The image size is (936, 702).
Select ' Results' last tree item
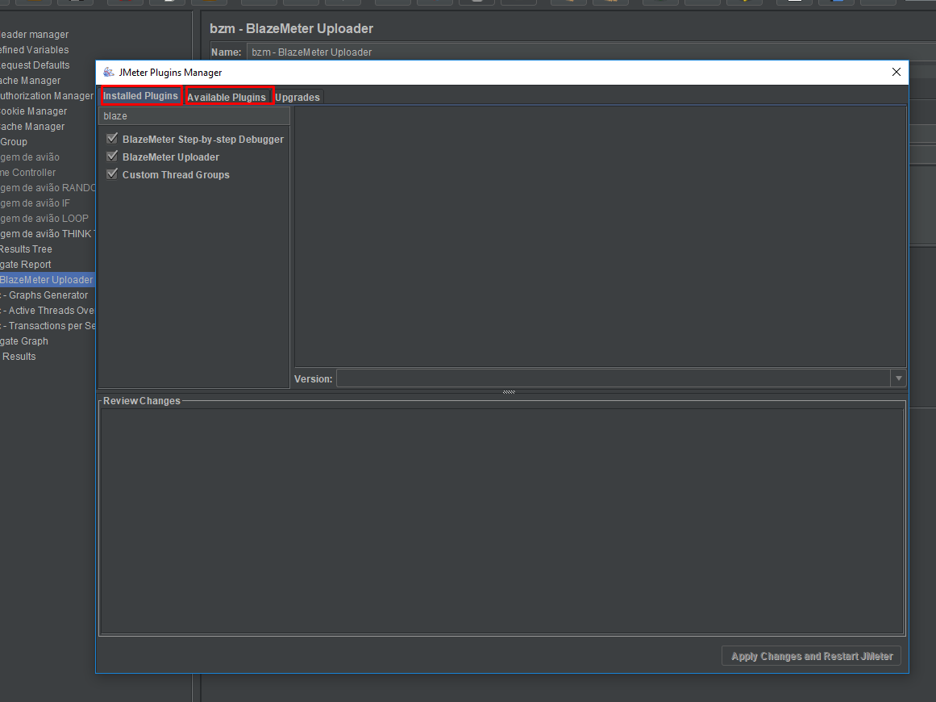point(18,357)
